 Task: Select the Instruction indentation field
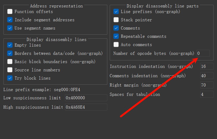pyautogui.click(x=207, y=66)
